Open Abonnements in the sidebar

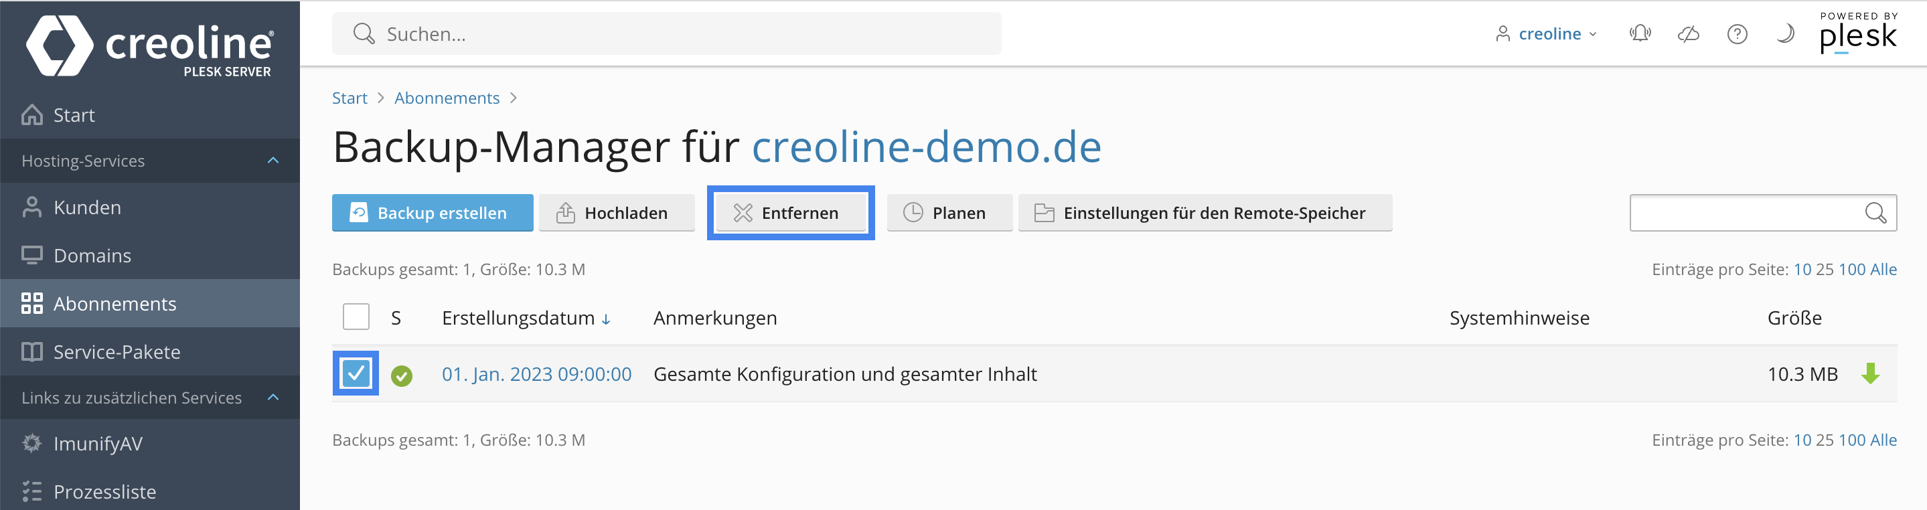pos(149,303)
